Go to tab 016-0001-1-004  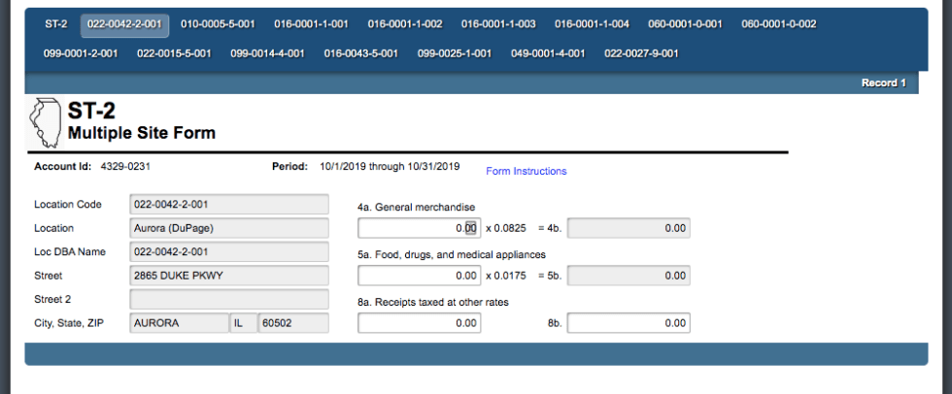(592, 24)
